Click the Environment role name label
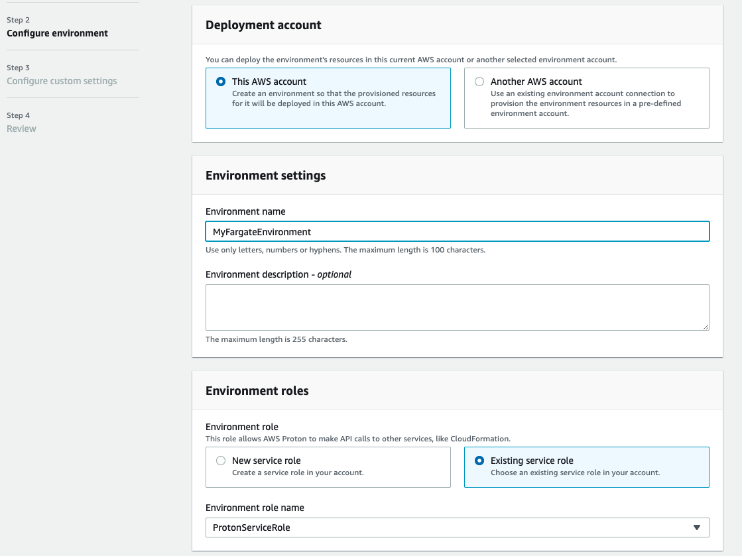Screen dimensions: 742x556 point(255,508)
